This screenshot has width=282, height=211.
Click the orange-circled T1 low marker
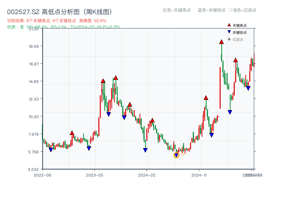click(176, 155)
